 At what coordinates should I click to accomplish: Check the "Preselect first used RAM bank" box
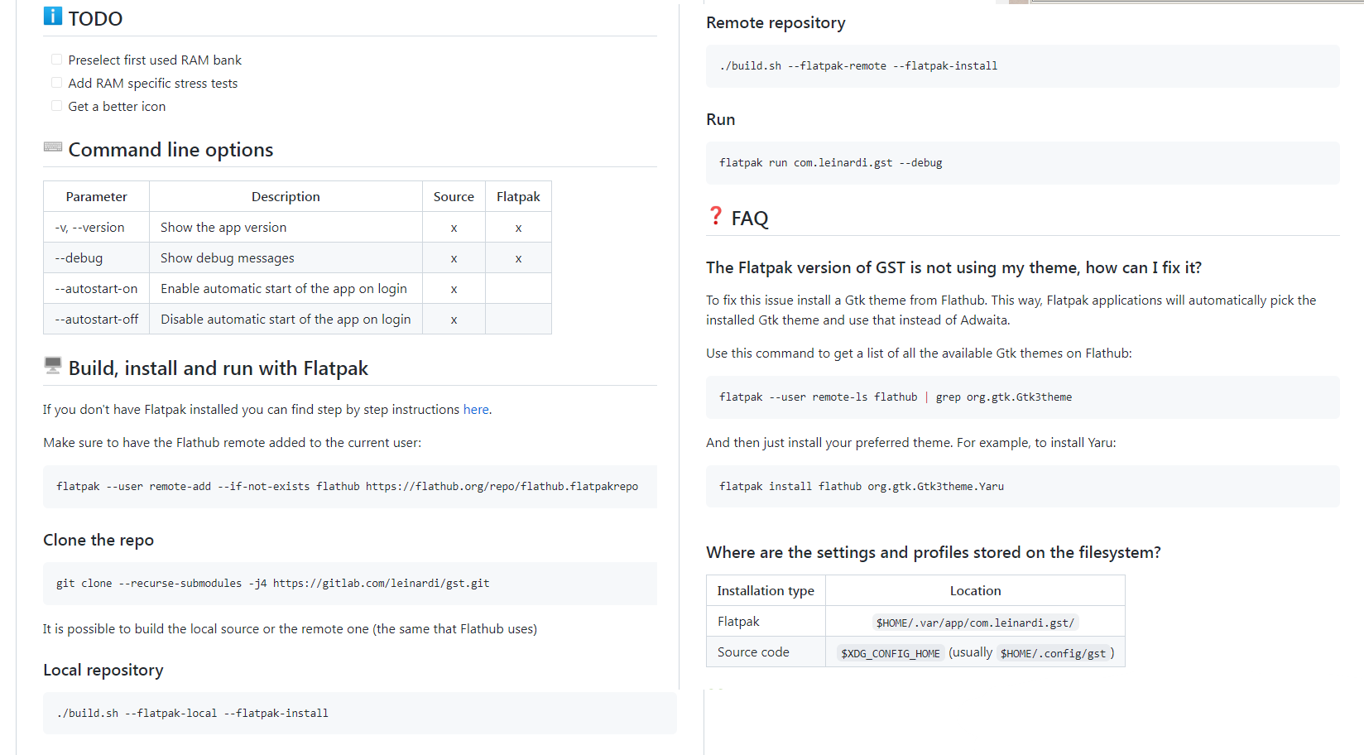pos(57,60)
